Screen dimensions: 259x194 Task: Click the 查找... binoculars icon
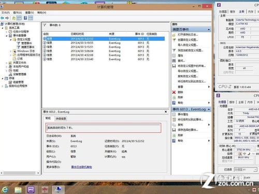174,61
